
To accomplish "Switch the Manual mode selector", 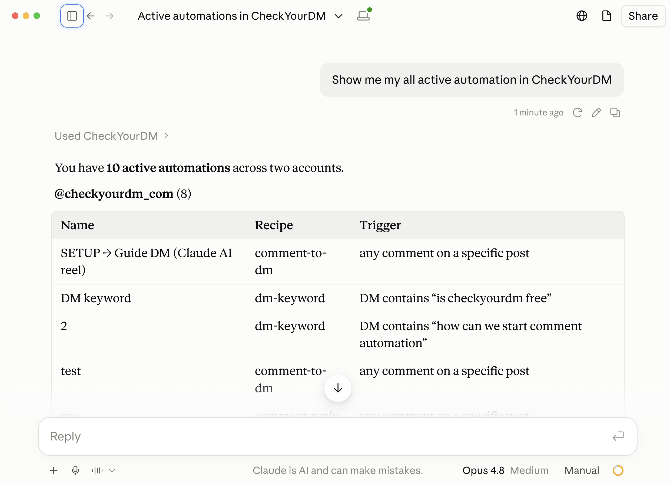I will 581,470.
